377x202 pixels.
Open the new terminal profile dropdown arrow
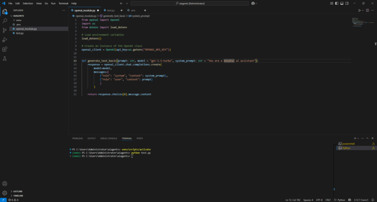point(358,138)
